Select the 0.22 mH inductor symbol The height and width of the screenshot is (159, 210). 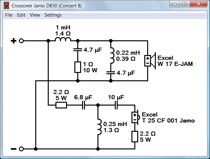(x=112, y=56)
